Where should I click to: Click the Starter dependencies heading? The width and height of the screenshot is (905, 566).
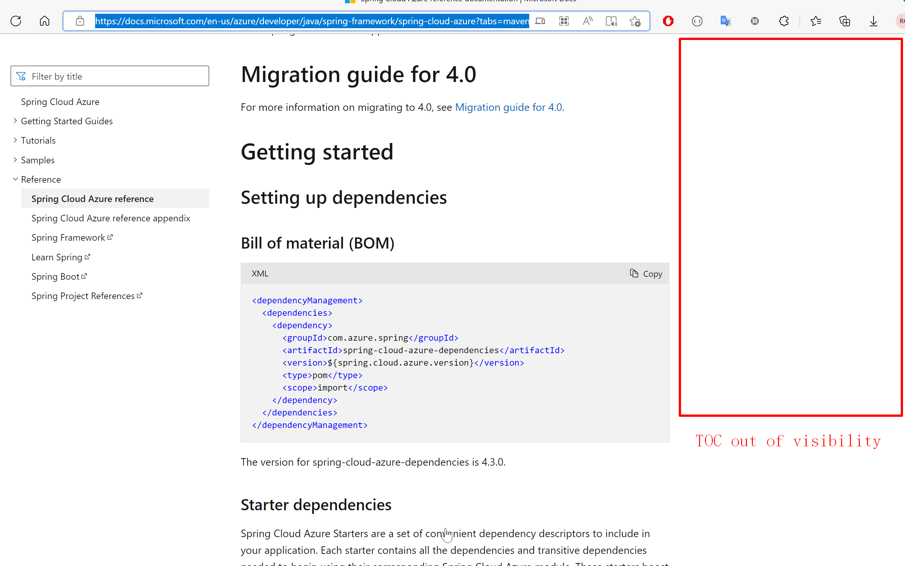click(316, 504)
